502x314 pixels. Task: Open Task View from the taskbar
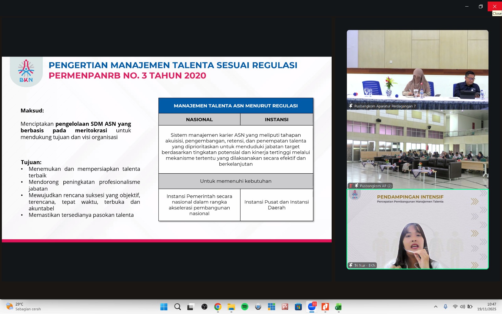point(190,307)
